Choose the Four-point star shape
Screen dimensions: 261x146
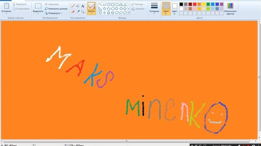(x=104, y=13)
